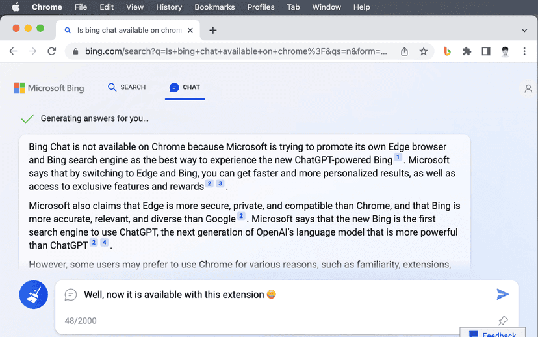538x337 pixels.
Task: Open the Chrome extensions puzzle icon
Action: 467,51
